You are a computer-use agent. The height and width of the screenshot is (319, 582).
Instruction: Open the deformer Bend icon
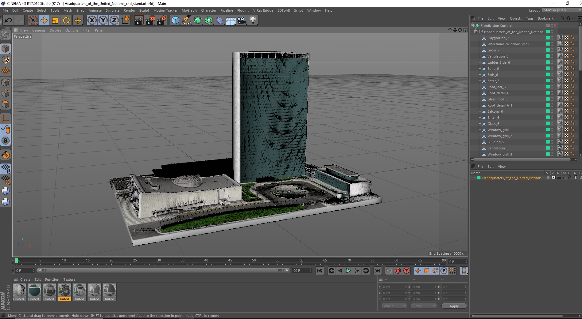point(220,21)
